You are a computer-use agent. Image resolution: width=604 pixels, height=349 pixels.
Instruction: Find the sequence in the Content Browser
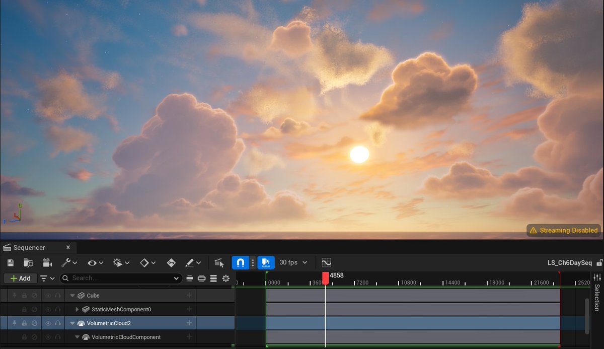click(x=28, y=262)
